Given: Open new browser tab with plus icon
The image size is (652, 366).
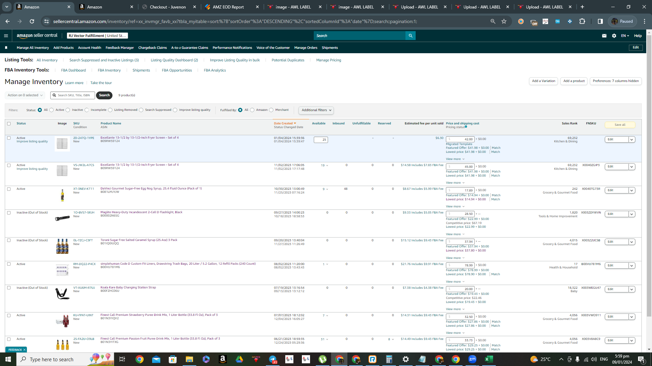Looking at the screenshot, I should pyautogui.click(x=582, y=7).
